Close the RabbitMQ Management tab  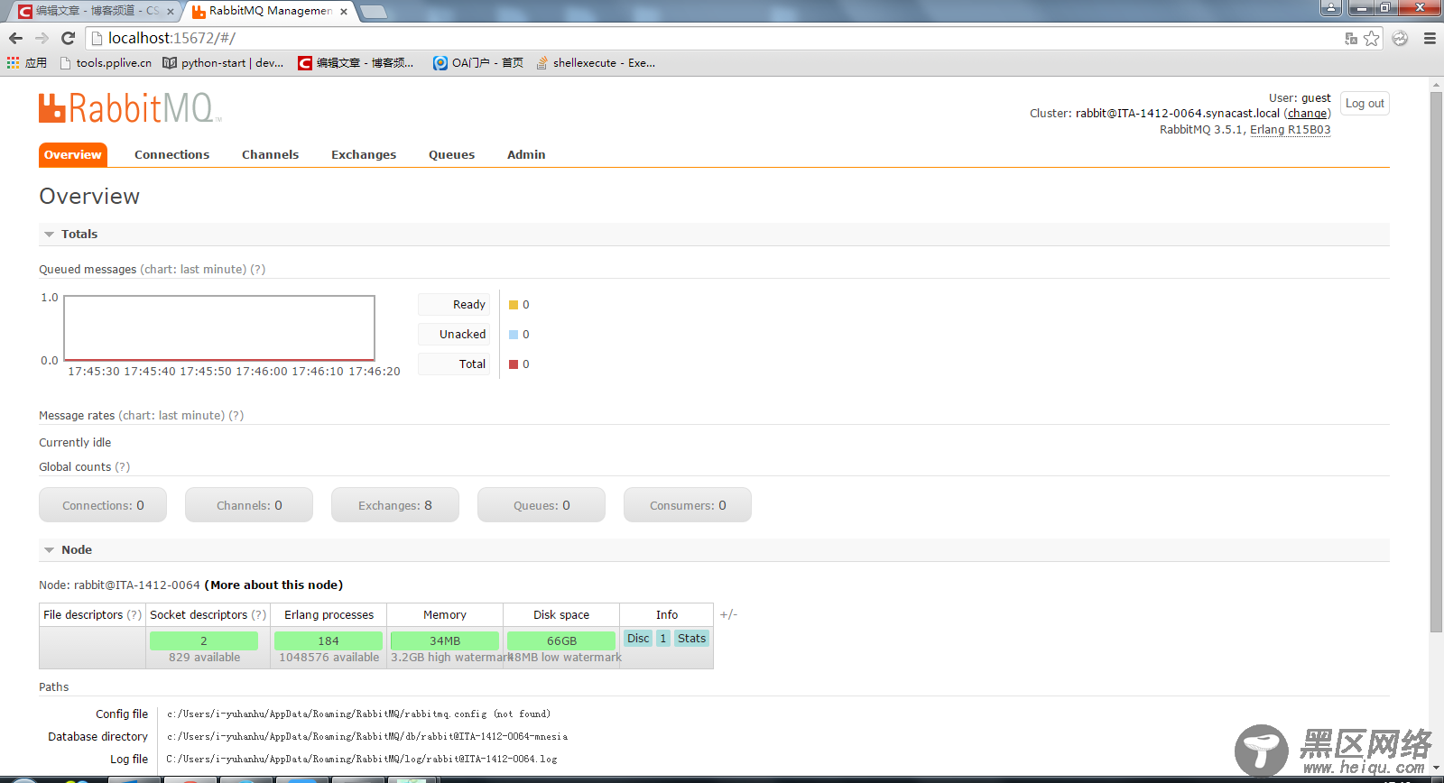(x=344, y=12)
